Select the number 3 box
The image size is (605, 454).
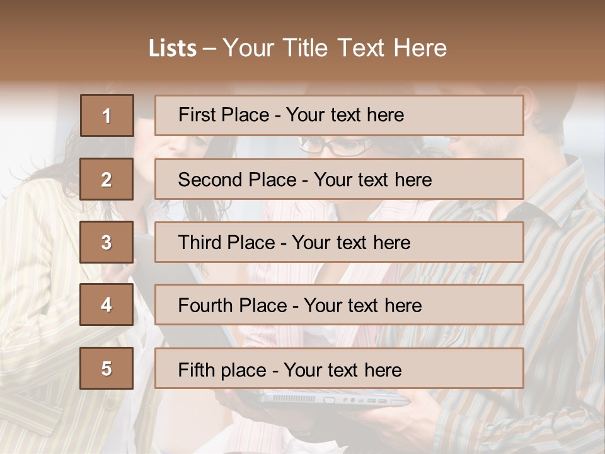107,242
